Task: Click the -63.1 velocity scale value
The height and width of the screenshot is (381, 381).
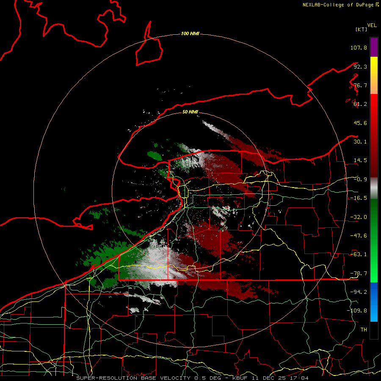Action: (x=359, y=254)
